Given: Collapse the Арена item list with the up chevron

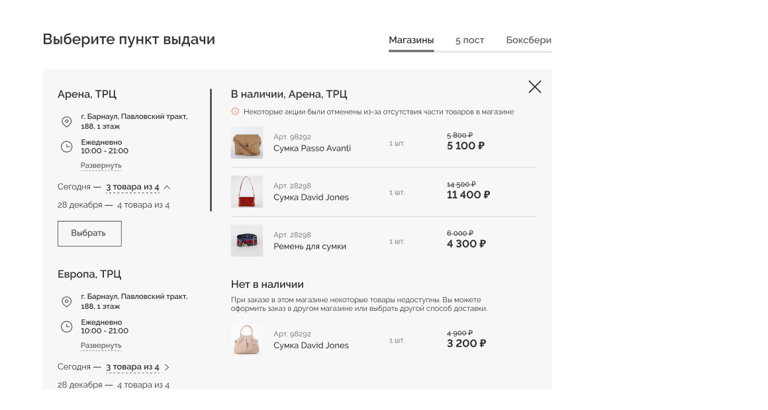Looking at the screenshot, I should click(168, 187).
